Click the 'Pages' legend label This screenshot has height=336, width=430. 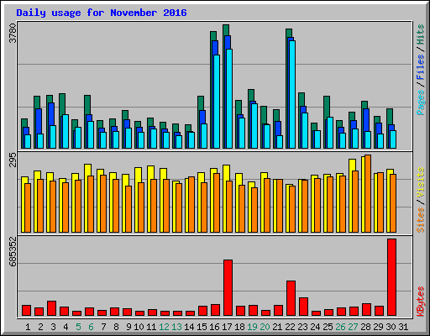[x=421, y=102]
